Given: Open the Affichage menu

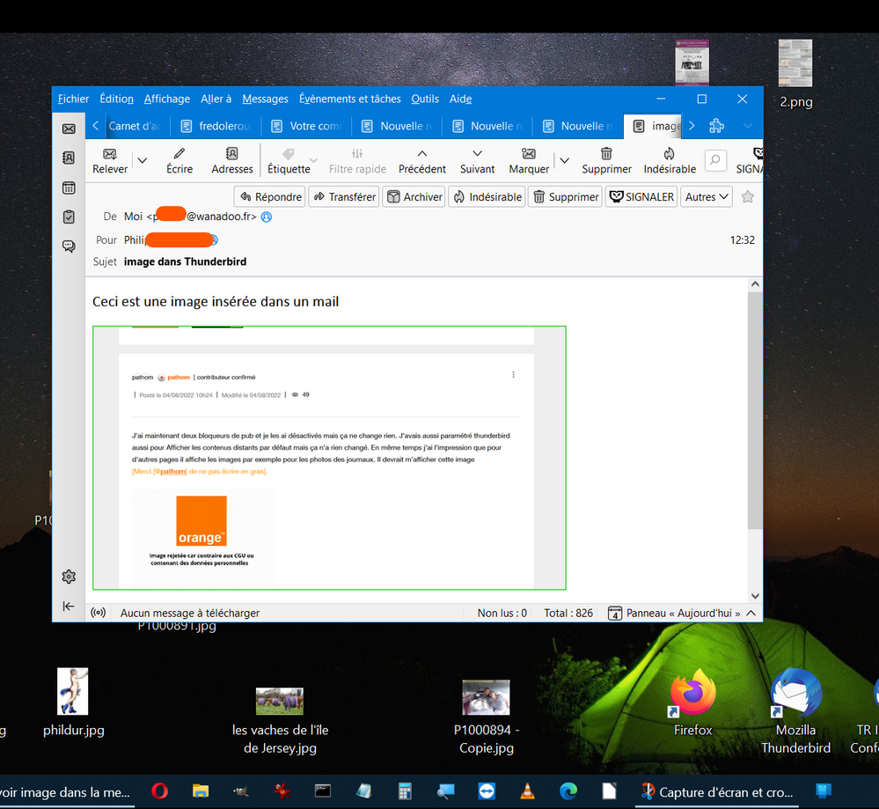Looking at the screenshot, I should click(x=167, y=99).
